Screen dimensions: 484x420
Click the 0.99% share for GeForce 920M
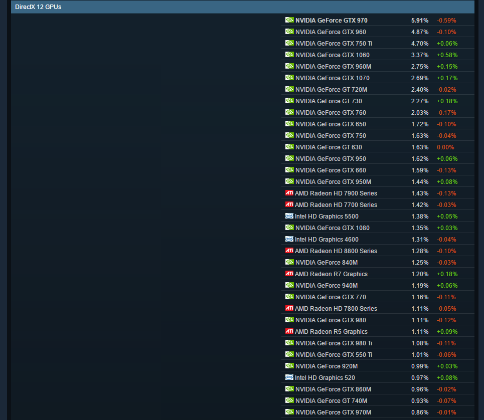(420, 366)
